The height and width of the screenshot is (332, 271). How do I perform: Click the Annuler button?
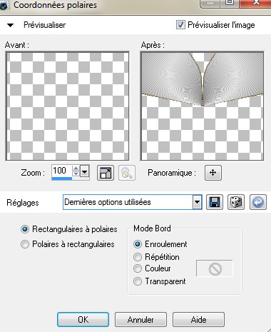click(x=140, y=320)
